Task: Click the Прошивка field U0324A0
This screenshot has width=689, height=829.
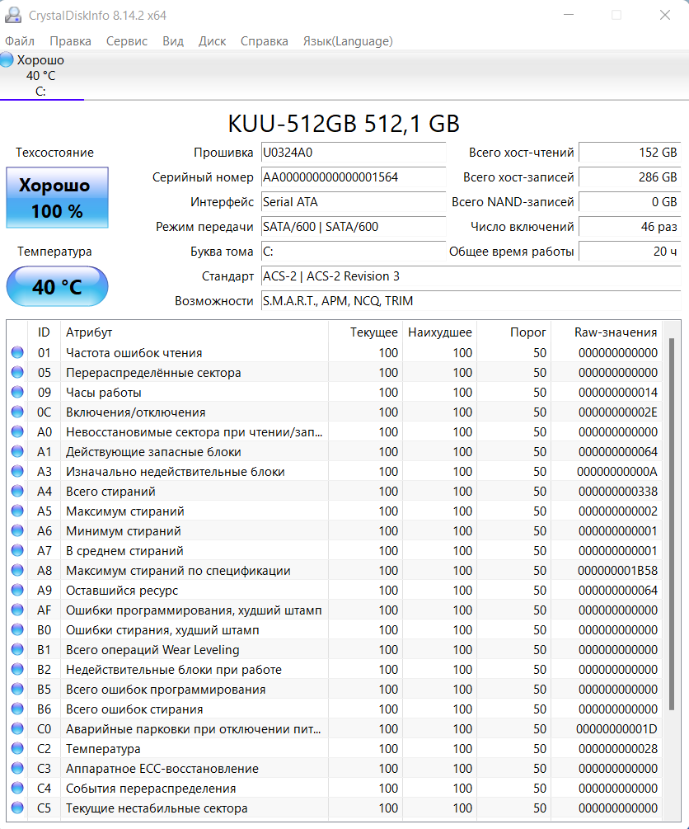Action: coord(354,153)
